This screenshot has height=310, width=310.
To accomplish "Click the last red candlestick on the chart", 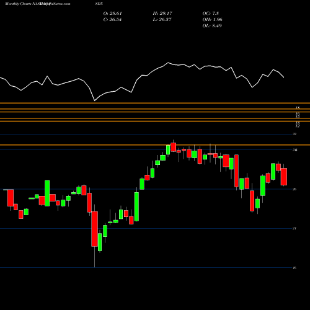I will [x=284, y=177].
